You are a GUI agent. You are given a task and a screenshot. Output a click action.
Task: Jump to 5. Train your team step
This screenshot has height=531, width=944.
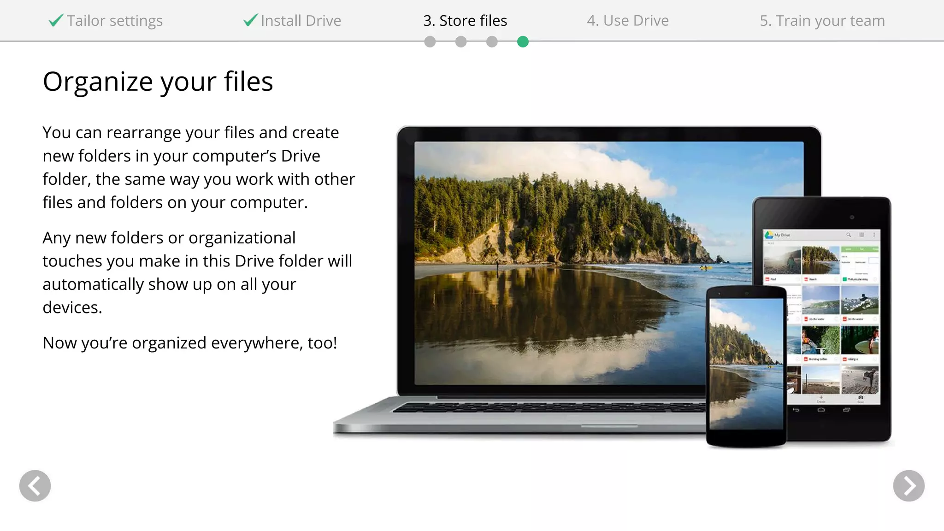tap(822, 21)
